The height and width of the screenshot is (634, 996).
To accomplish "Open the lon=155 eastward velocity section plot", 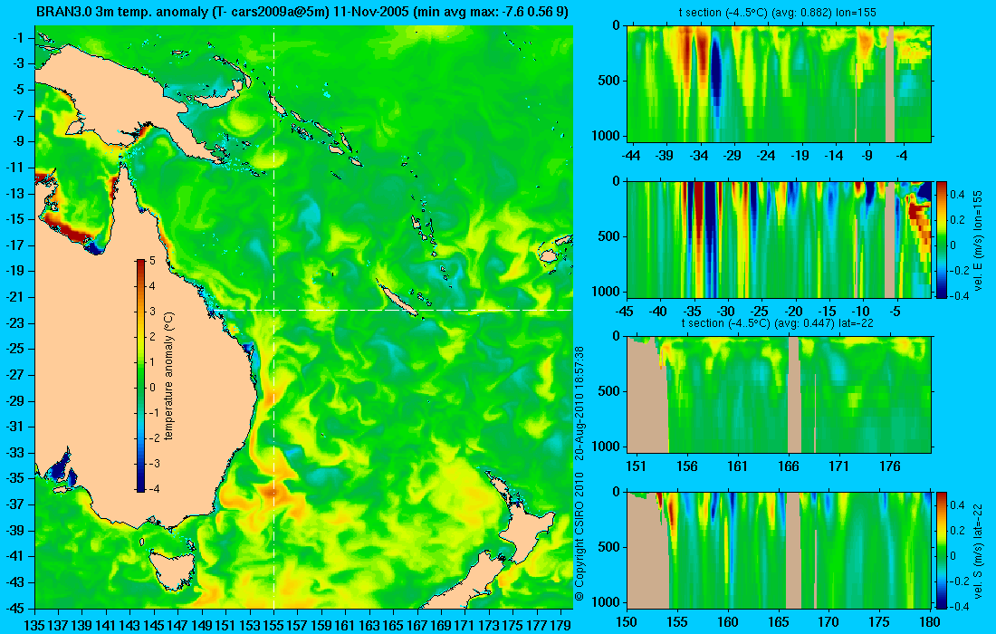I will (x=780, y=239).
